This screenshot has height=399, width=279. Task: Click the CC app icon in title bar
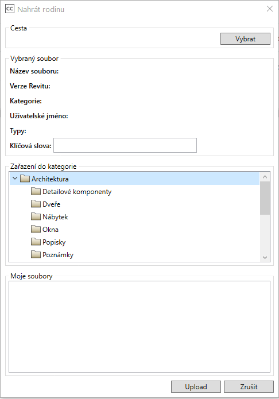coord(10,9)
